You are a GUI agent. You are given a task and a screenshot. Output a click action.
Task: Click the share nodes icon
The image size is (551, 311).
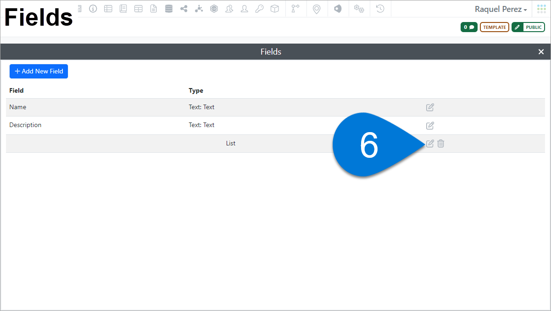(x=184, y=9)
